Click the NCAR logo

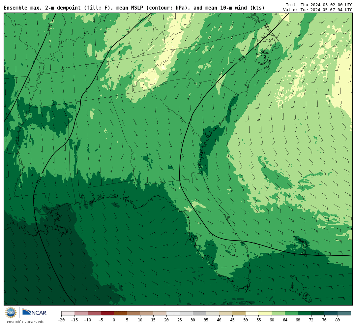click(34, 312)
